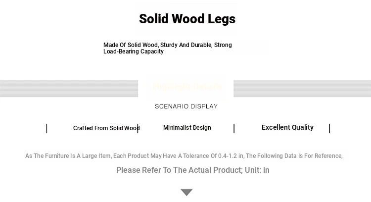Select the 'Excellent Quality' label

[287, 127]
